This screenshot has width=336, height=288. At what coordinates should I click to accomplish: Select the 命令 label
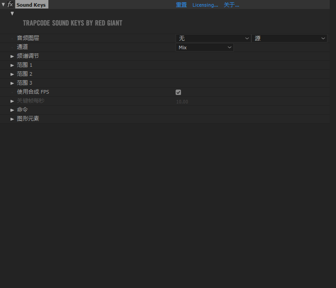click(22, 110)
